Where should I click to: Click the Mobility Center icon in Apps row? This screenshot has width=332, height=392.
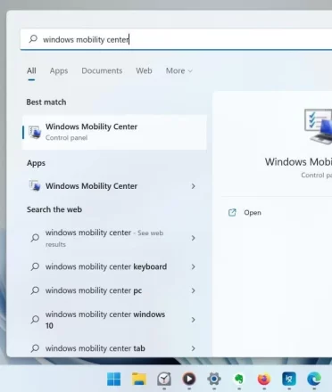35,186
